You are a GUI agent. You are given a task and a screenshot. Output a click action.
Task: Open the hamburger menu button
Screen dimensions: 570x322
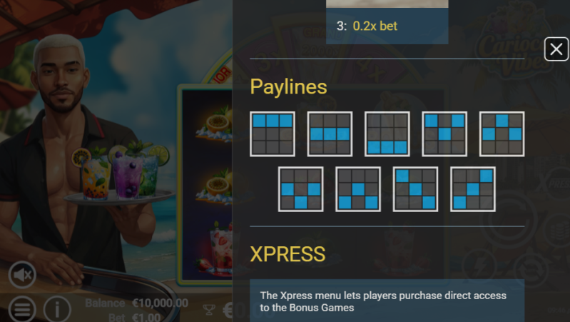[22, 309]
